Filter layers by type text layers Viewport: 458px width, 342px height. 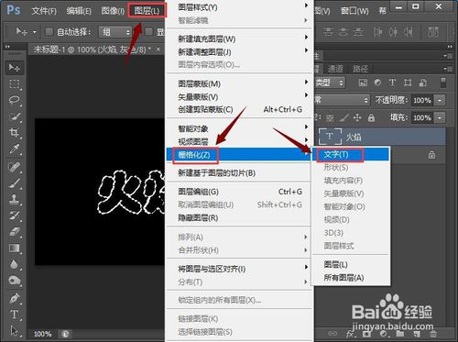coord(392,83)
